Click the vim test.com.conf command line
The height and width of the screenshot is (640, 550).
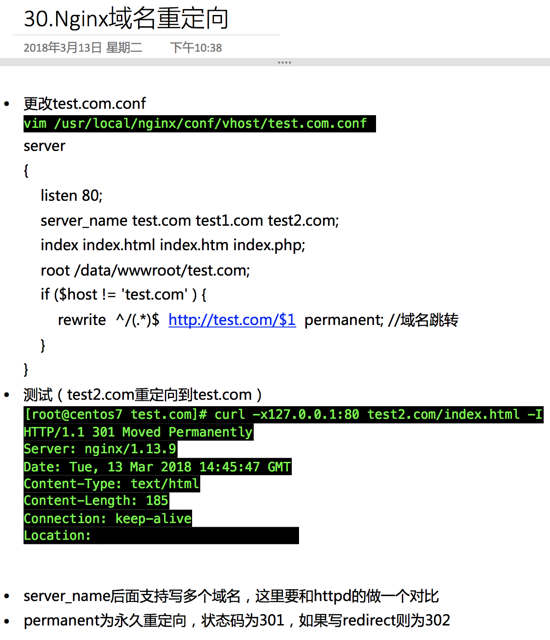click(x=200, y=124)
